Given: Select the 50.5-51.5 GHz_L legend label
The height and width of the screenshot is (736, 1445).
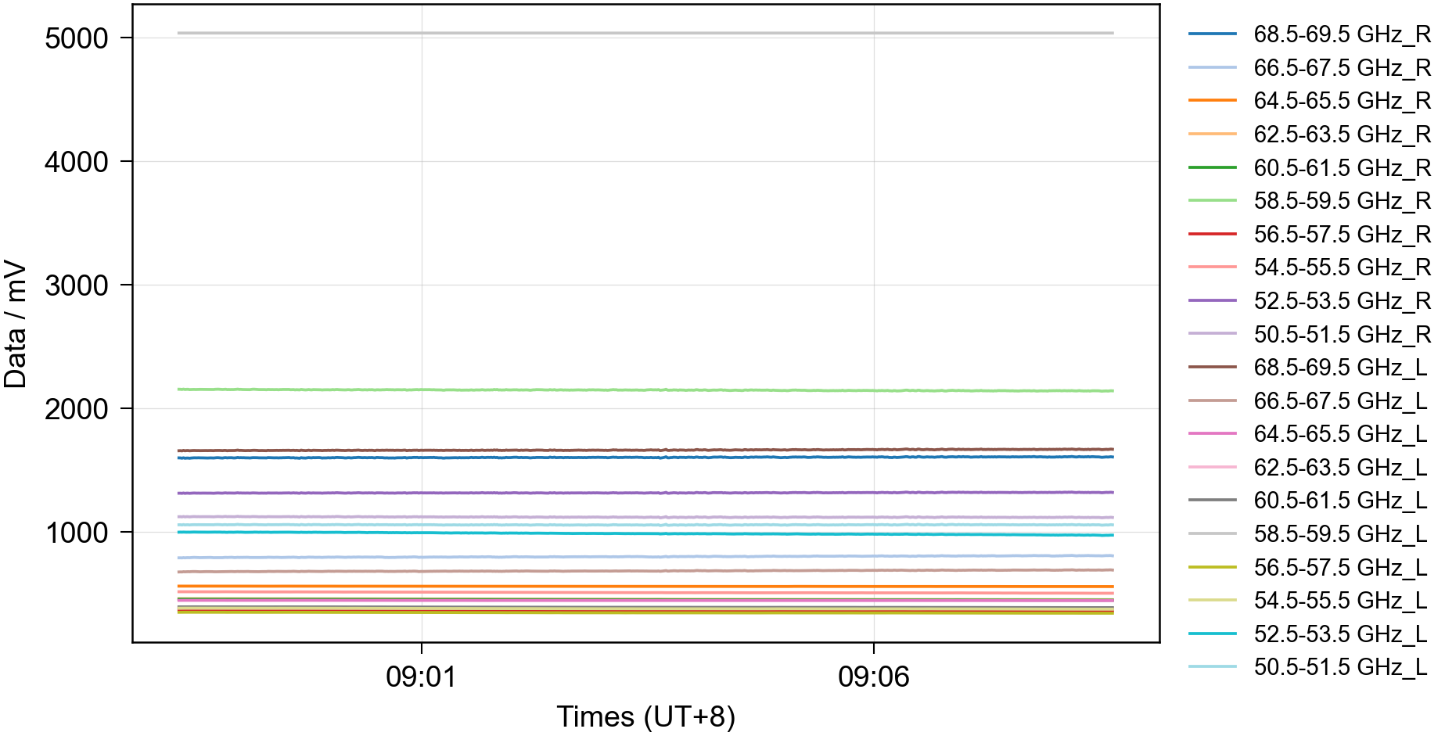Looking at the screenshot, I should coord(1340,667).
